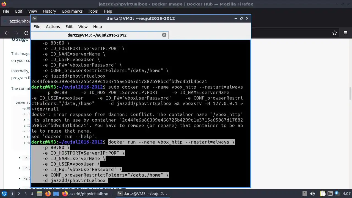The width and height of the screenshot is (352, 198).
Task: Open the volume control in system tray
Action: [x=312, y=194]
